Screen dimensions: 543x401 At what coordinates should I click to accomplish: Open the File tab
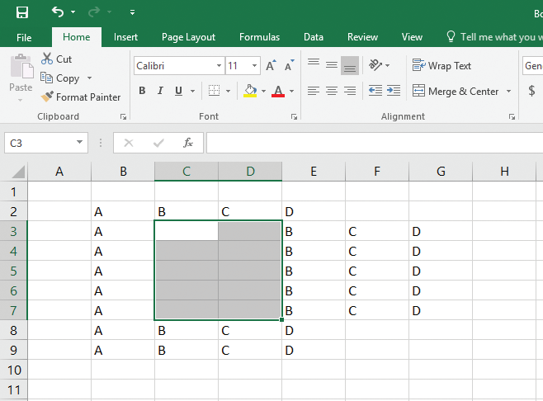coord(24,37)
